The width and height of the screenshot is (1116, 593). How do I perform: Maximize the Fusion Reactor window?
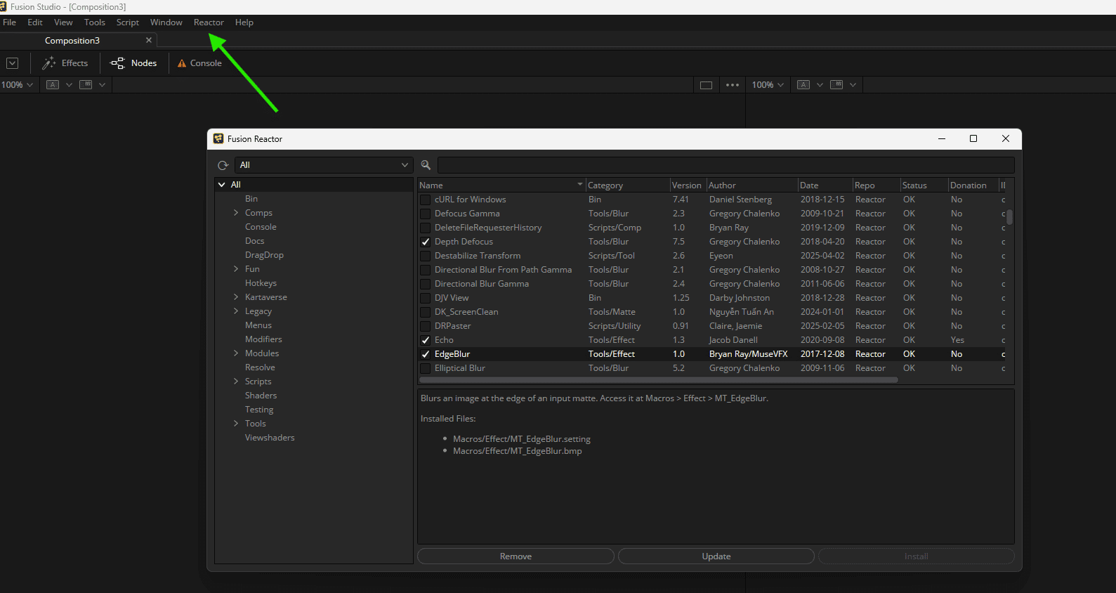click(973, 138)
